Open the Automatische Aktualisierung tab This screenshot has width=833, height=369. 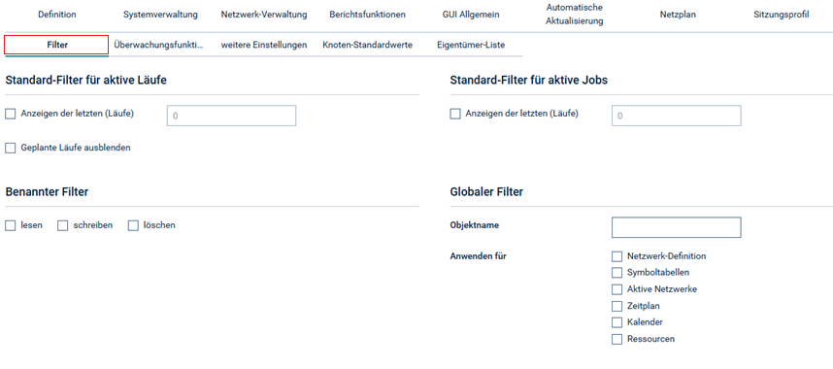[x=575, y=15]
